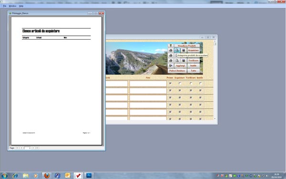Viewport: 286px width, 179px height.
Task: Click the Pulisci Database button
Action: tap(177, 71)
